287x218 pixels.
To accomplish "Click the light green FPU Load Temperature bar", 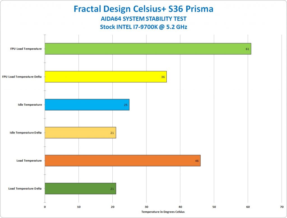I will [x=148, y=49].
